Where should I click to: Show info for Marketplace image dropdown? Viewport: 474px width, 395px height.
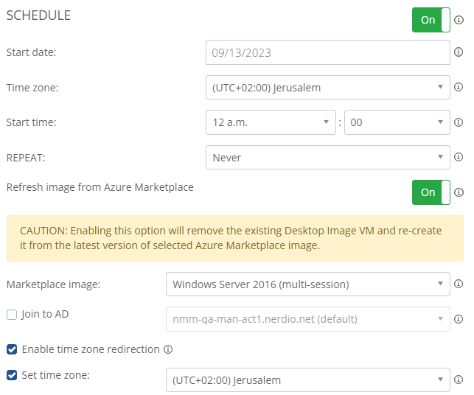[459, 284]
